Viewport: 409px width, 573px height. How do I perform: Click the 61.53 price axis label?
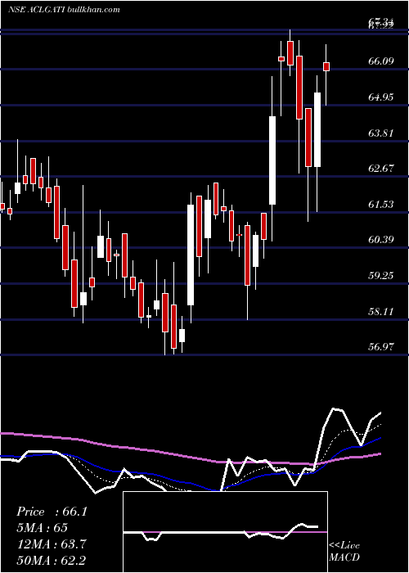point(381,204)
